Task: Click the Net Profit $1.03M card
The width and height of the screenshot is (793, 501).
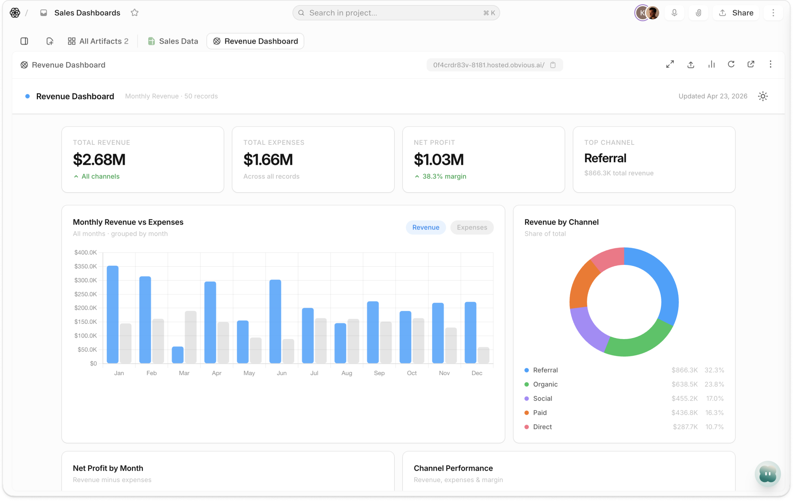Action: (x=484, y=159)
